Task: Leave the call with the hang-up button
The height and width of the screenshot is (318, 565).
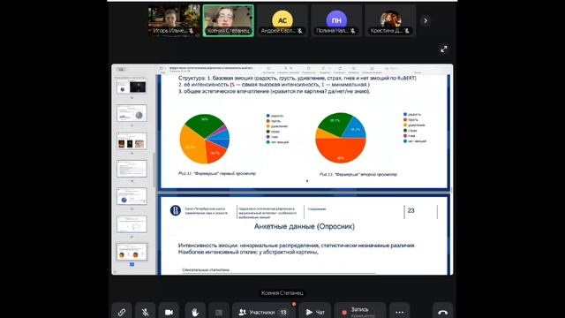Action: click(x=443, y=312)
